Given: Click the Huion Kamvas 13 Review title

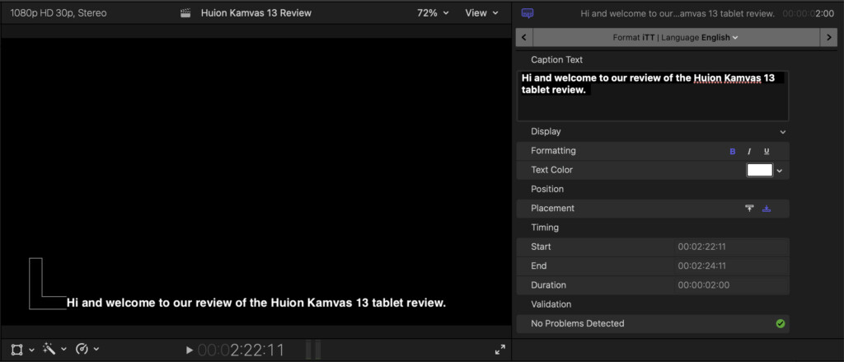Looking at the screenshot, I should (256, 13).
